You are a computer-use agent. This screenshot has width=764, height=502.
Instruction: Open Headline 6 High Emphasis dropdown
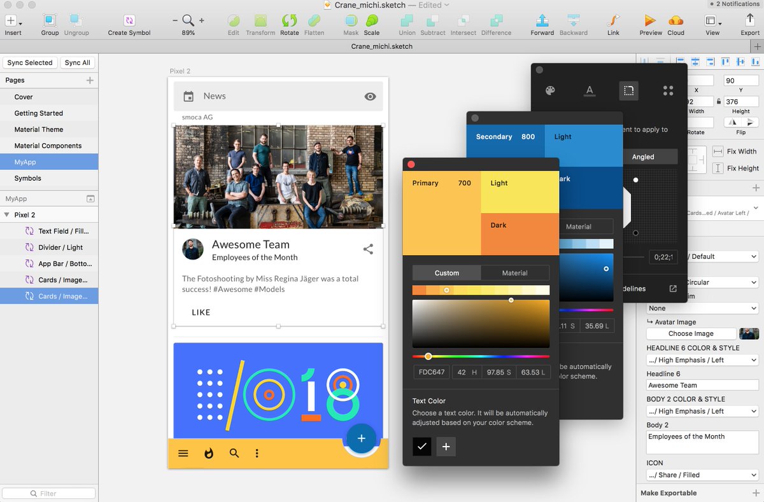703,359
